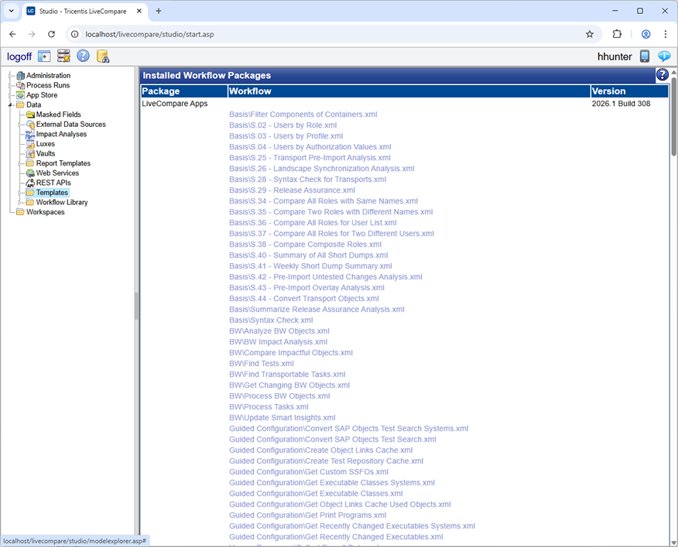
Task: Click help icon in Installed Workflow Packages header
Action: 662,75
